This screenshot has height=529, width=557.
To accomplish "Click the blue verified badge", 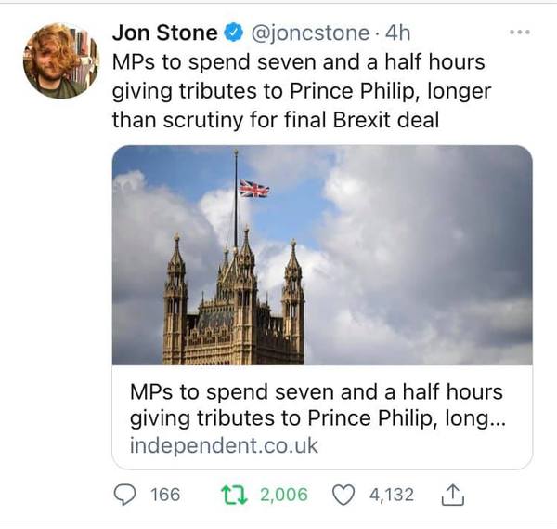I will [x=232, y=33].
